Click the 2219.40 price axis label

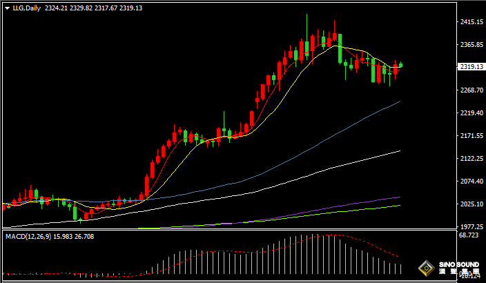[x=470, y=113]
